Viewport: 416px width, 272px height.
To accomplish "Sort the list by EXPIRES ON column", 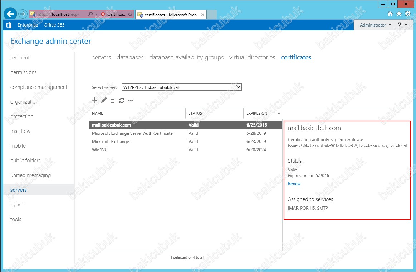I will pos(263,113).
